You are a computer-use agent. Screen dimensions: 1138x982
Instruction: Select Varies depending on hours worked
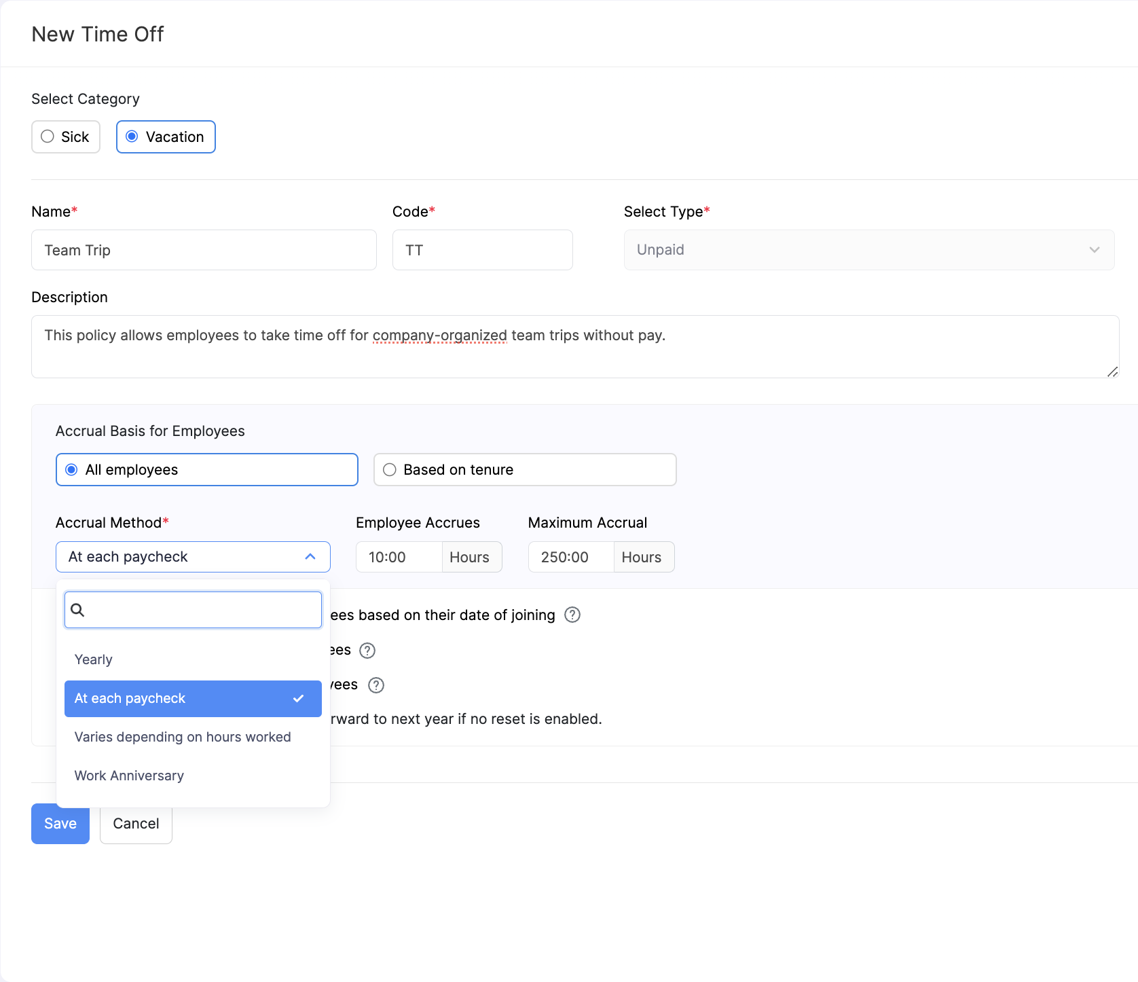click(183, 738)
